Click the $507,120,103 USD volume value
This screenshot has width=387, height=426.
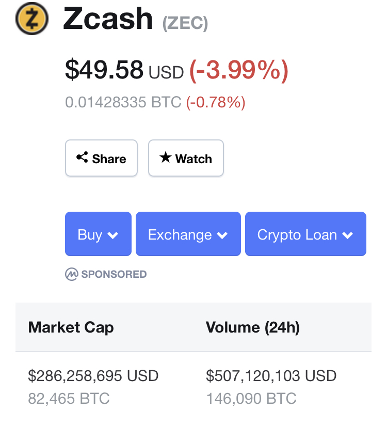coord(271,376)
